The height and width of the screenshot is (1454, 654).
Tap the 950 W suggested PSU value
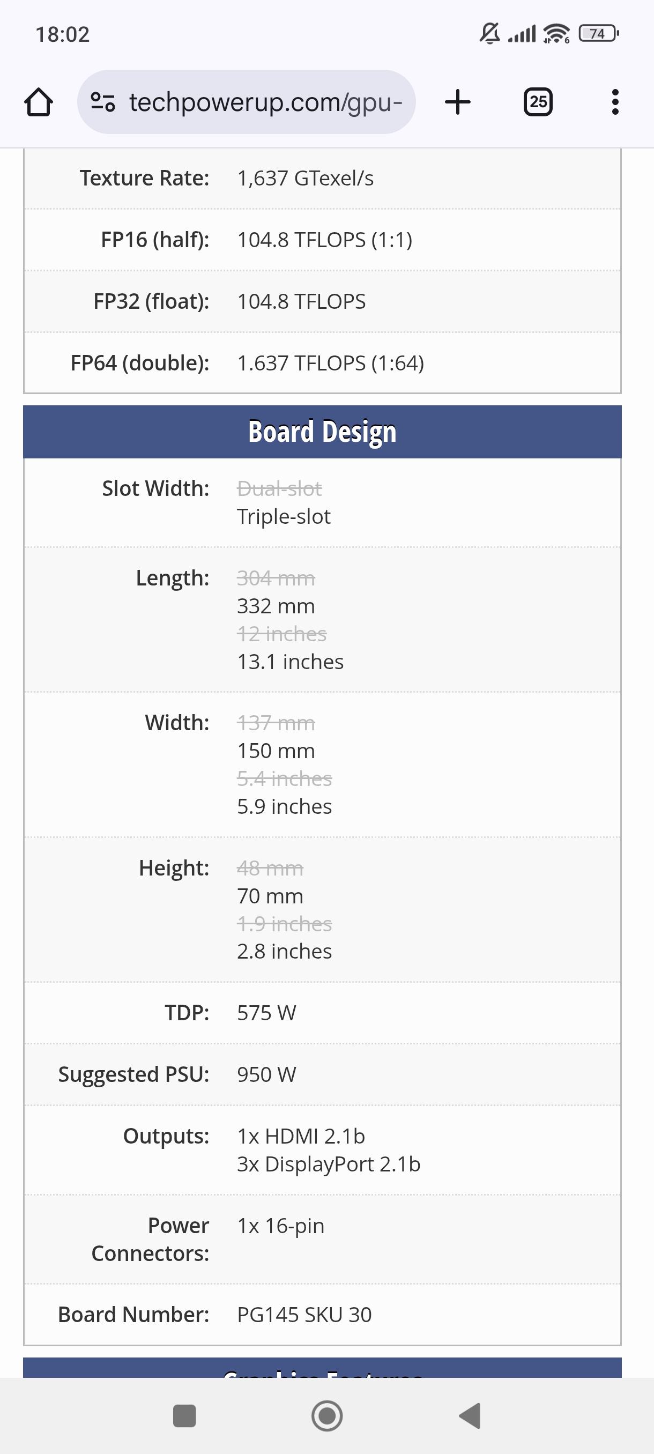[x=266, y=1074]
